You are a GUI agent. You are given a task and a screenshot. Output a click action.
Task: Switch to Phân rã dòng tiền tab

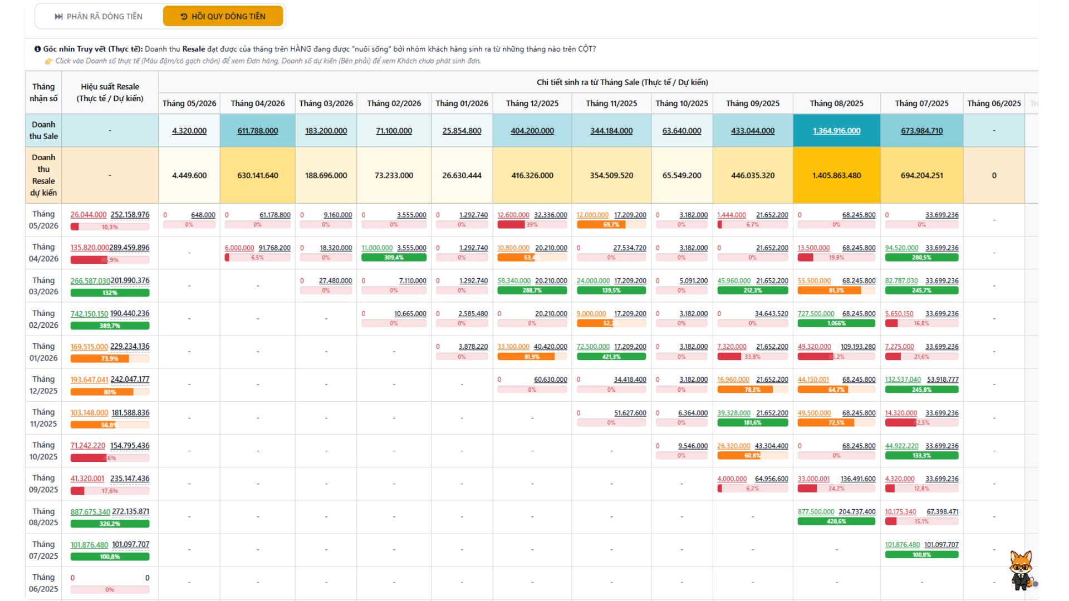(99, 16)
